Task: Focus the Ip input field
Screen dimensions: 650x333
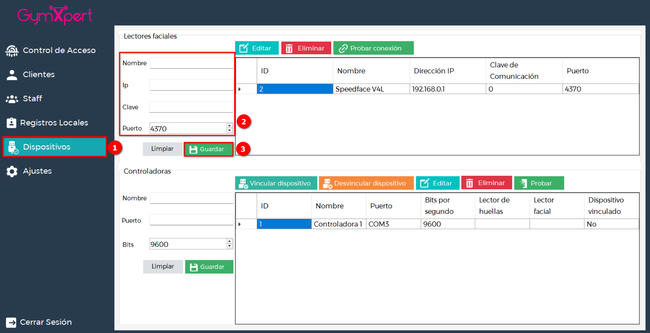Action: [x=191, y=85]
